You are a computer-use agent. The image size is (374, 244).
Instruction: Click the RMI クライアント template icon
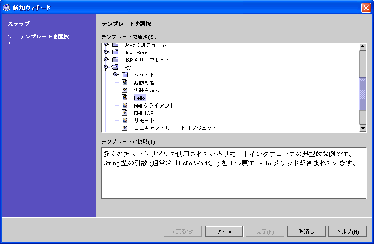click(124, 105)
